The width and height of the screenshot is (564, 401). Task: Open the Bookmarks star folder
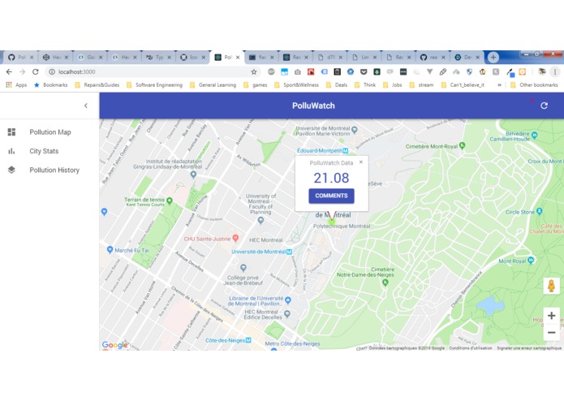(50, 85)
